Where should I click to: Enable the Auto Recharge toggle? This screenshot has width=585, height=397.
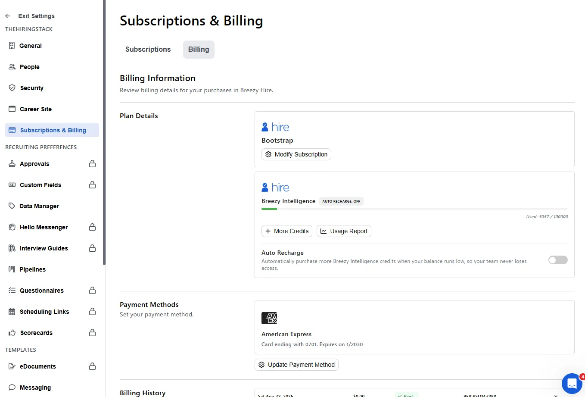coord(558,260)
